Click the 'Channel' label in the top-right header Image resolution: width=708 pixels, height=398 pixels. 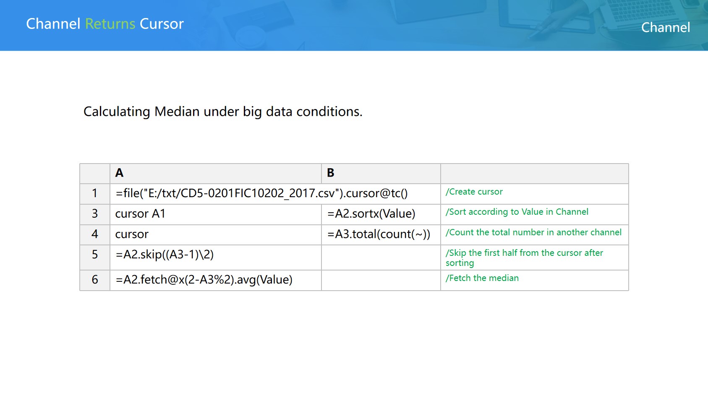[665, 28]
